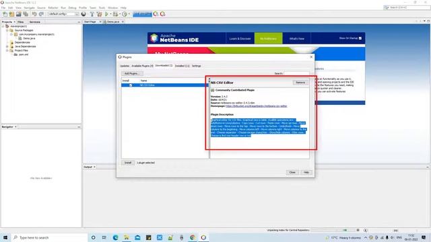
Task: Click the globe browser icon in toolbar
Action: click(x=84, y=14)
